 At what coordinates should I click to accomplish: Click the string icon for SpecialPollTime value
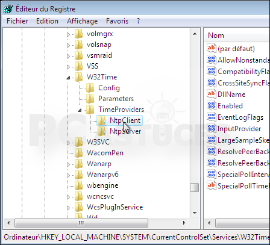(x=212, y=185)
